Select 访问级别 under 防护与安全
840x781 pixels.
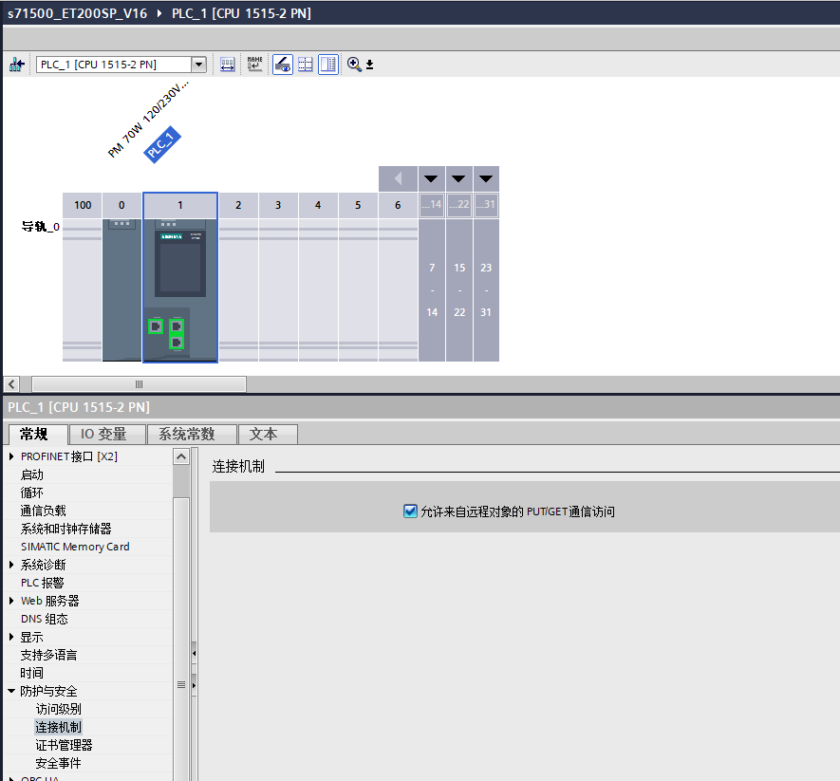pyautogui.click(x=59, y=709)
